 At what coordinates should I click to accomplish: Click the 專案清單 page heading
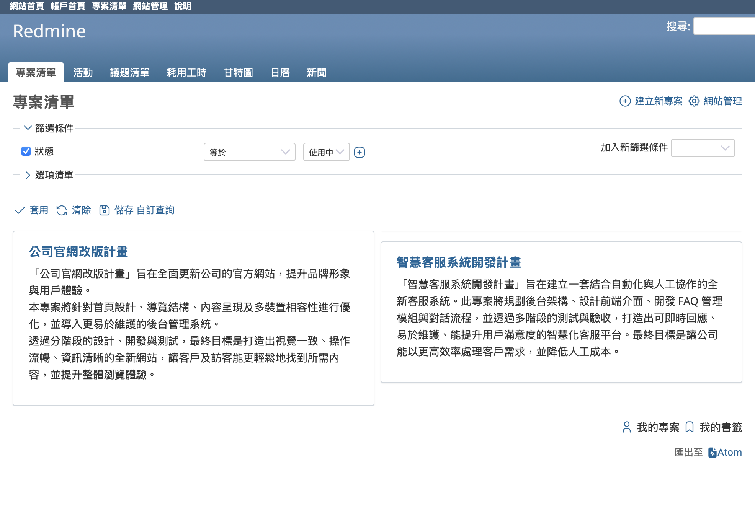(x=44, y=102)
